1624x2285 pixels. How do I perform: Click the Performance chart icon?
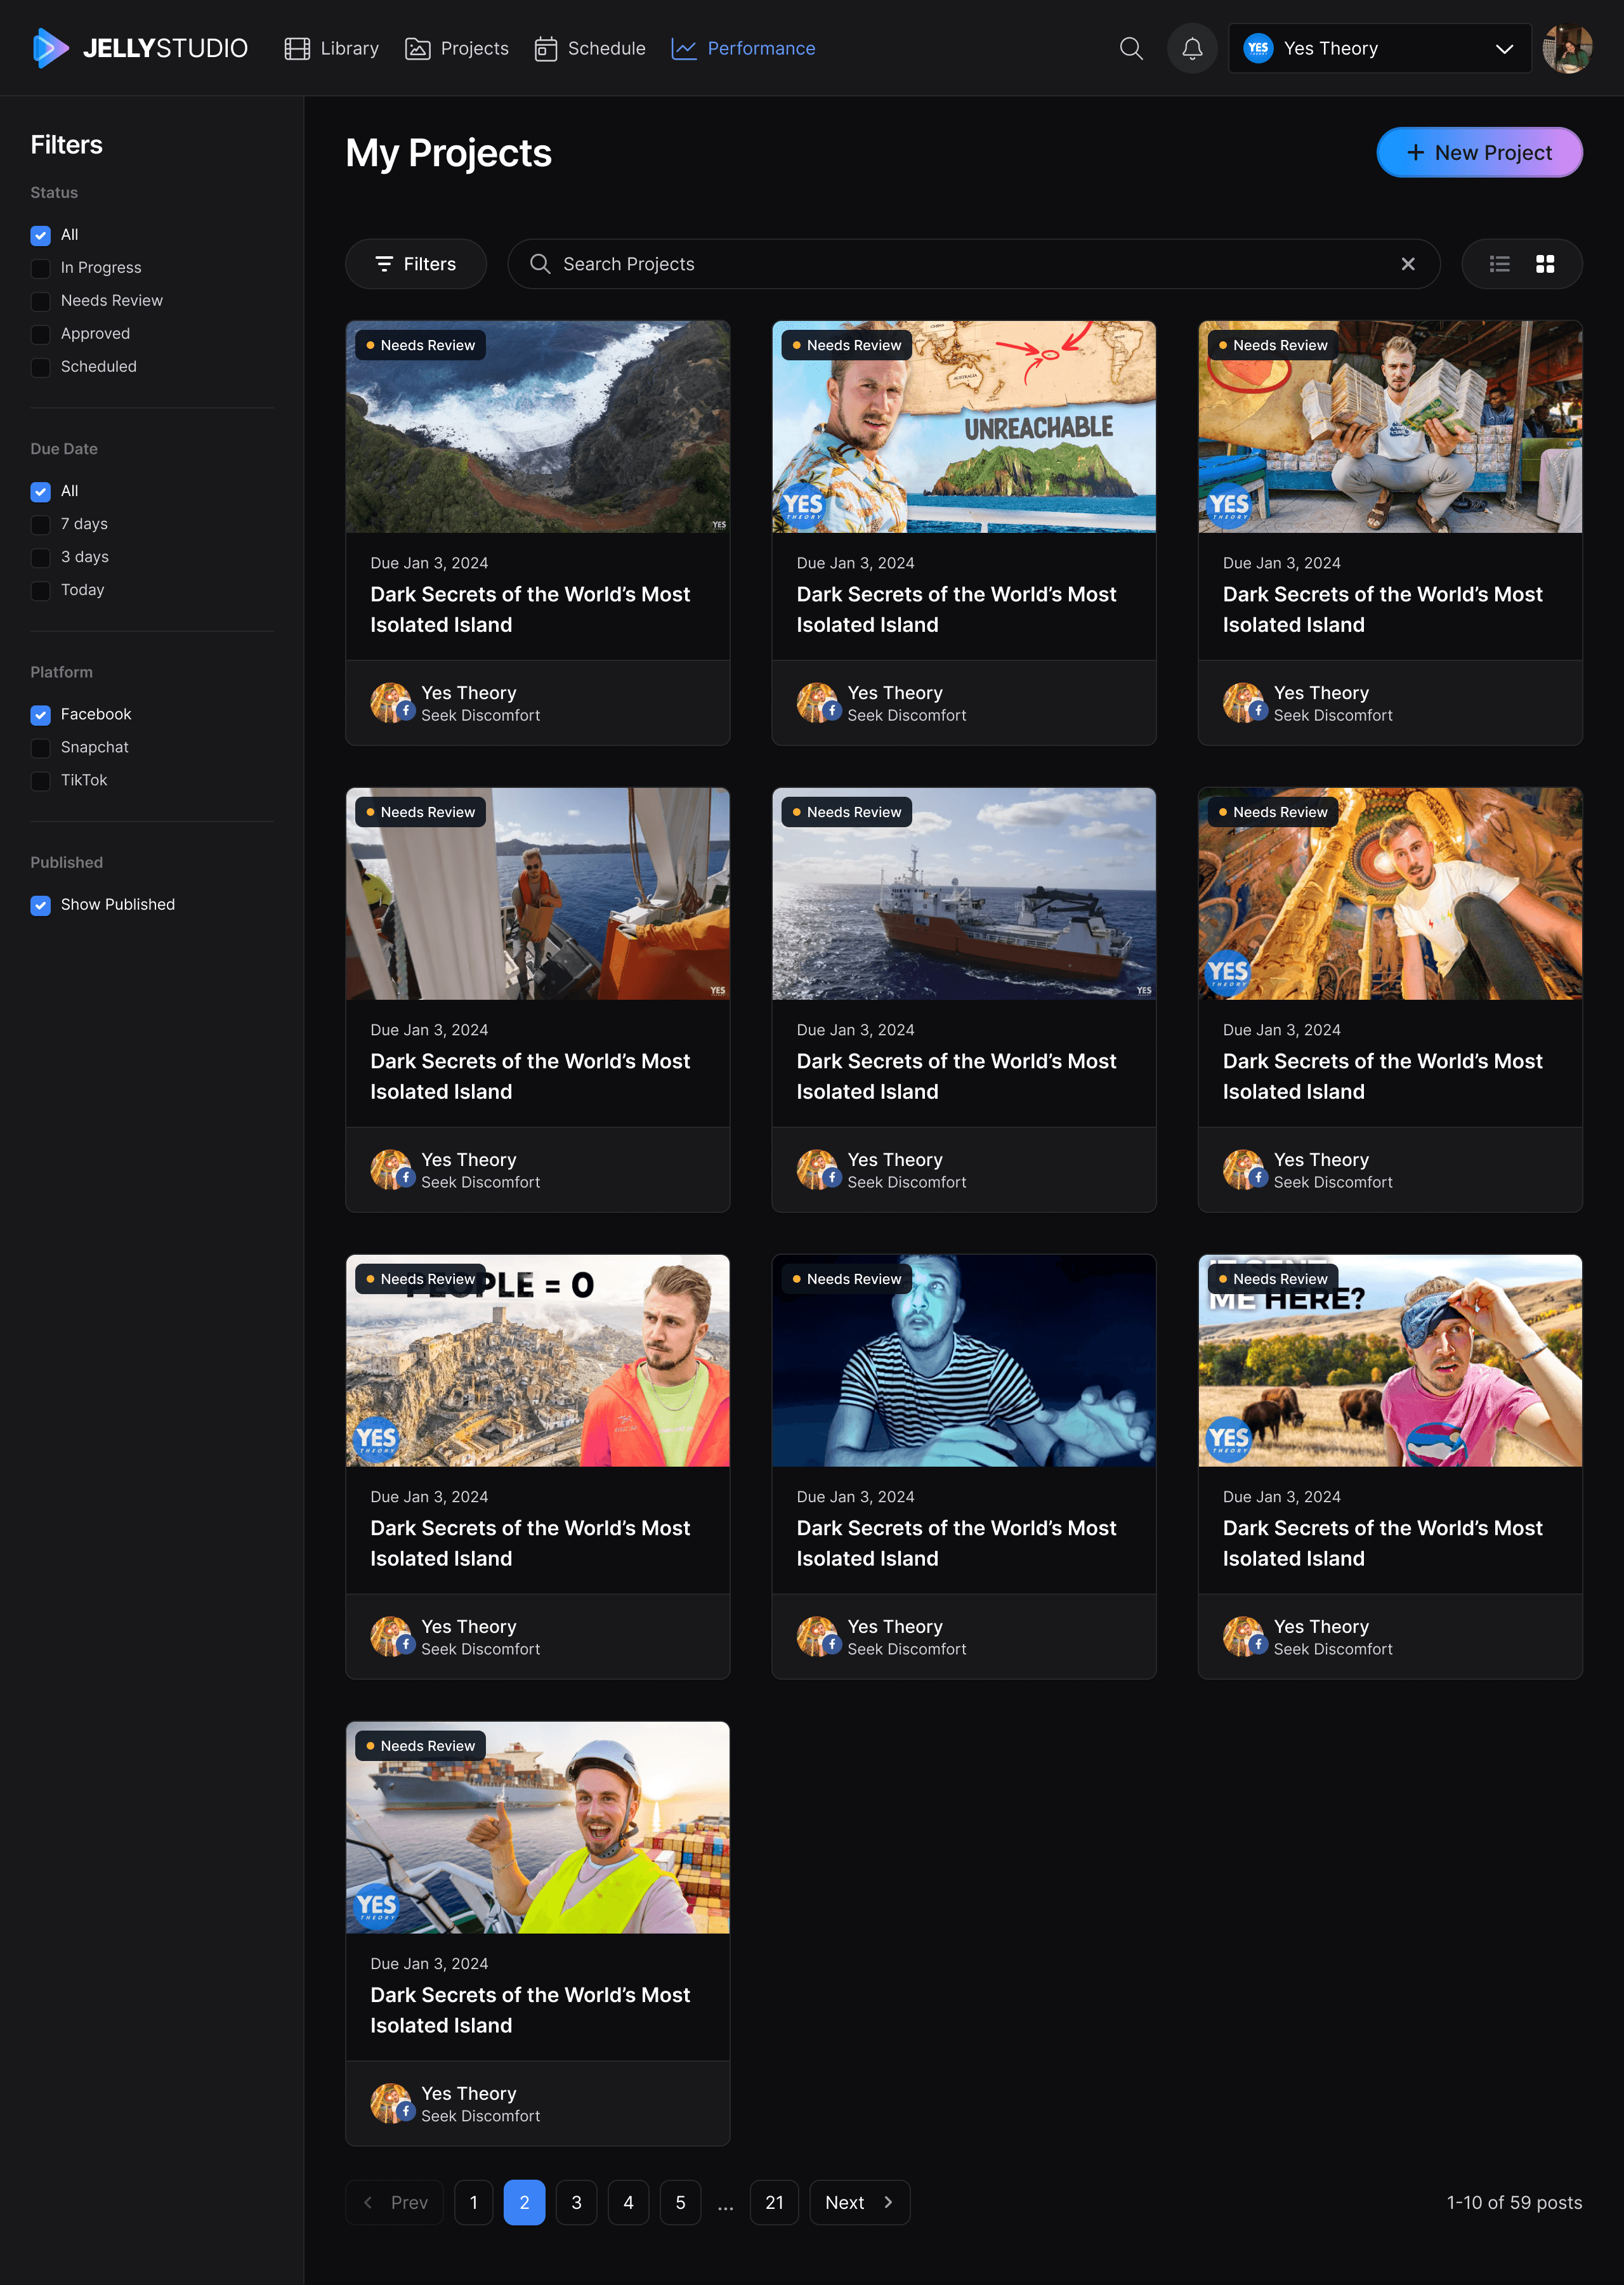coord(684,48)
